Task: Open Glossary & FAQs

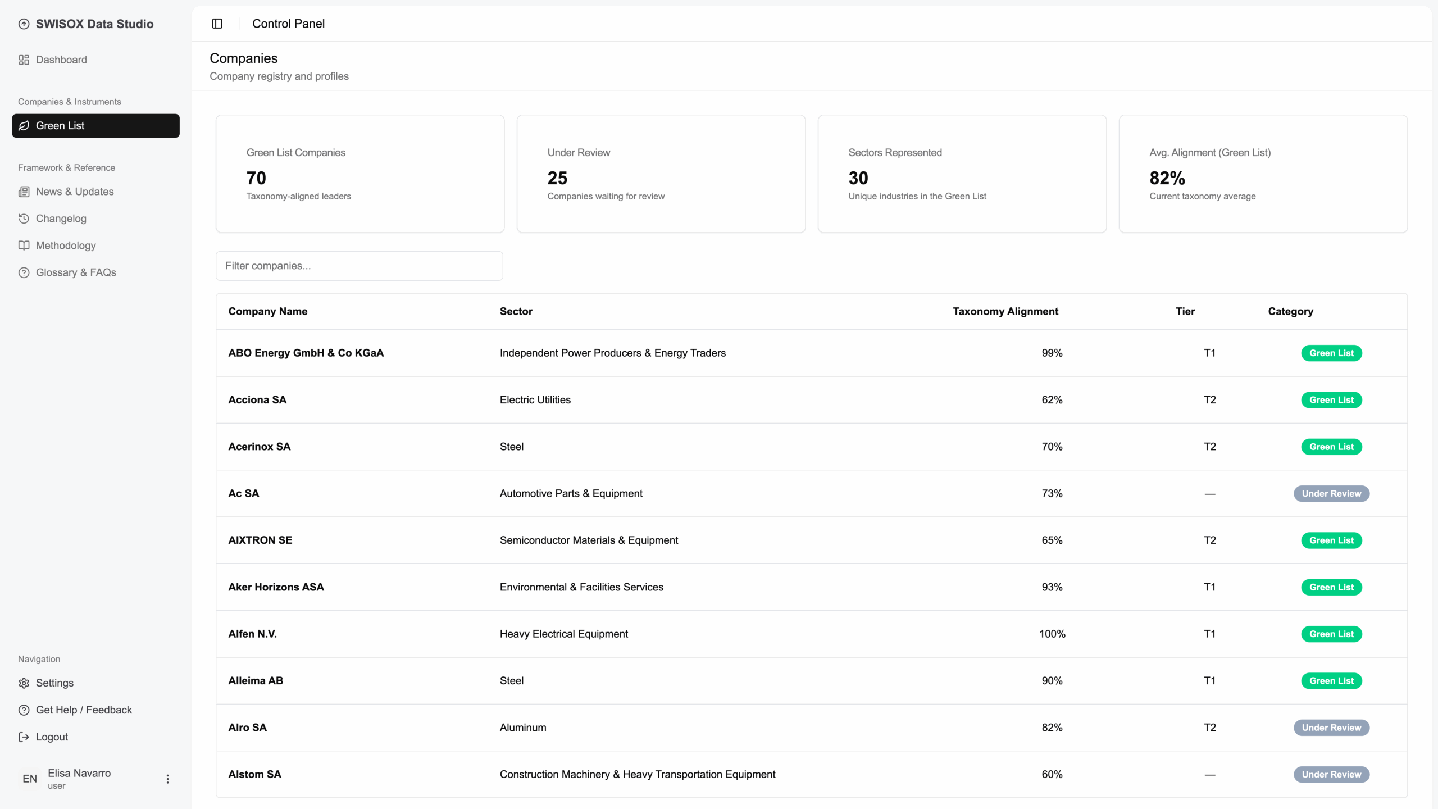Action: [x=96, y=272]
